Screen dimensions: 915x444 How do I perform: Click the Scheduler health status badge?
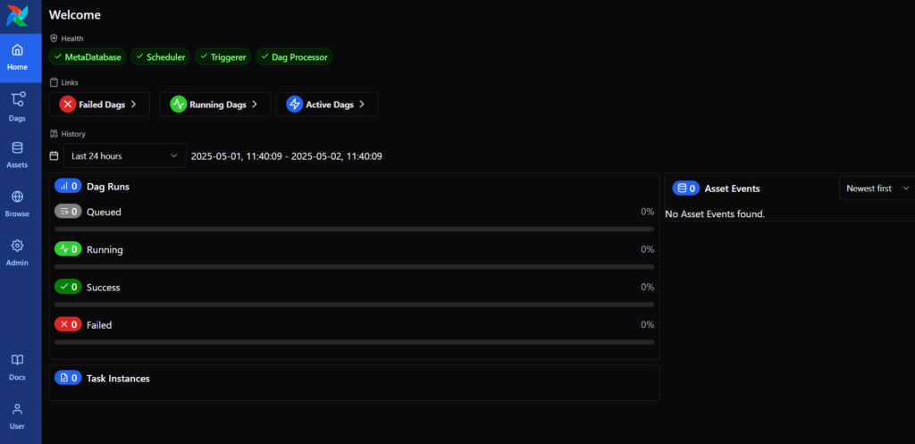160,57
